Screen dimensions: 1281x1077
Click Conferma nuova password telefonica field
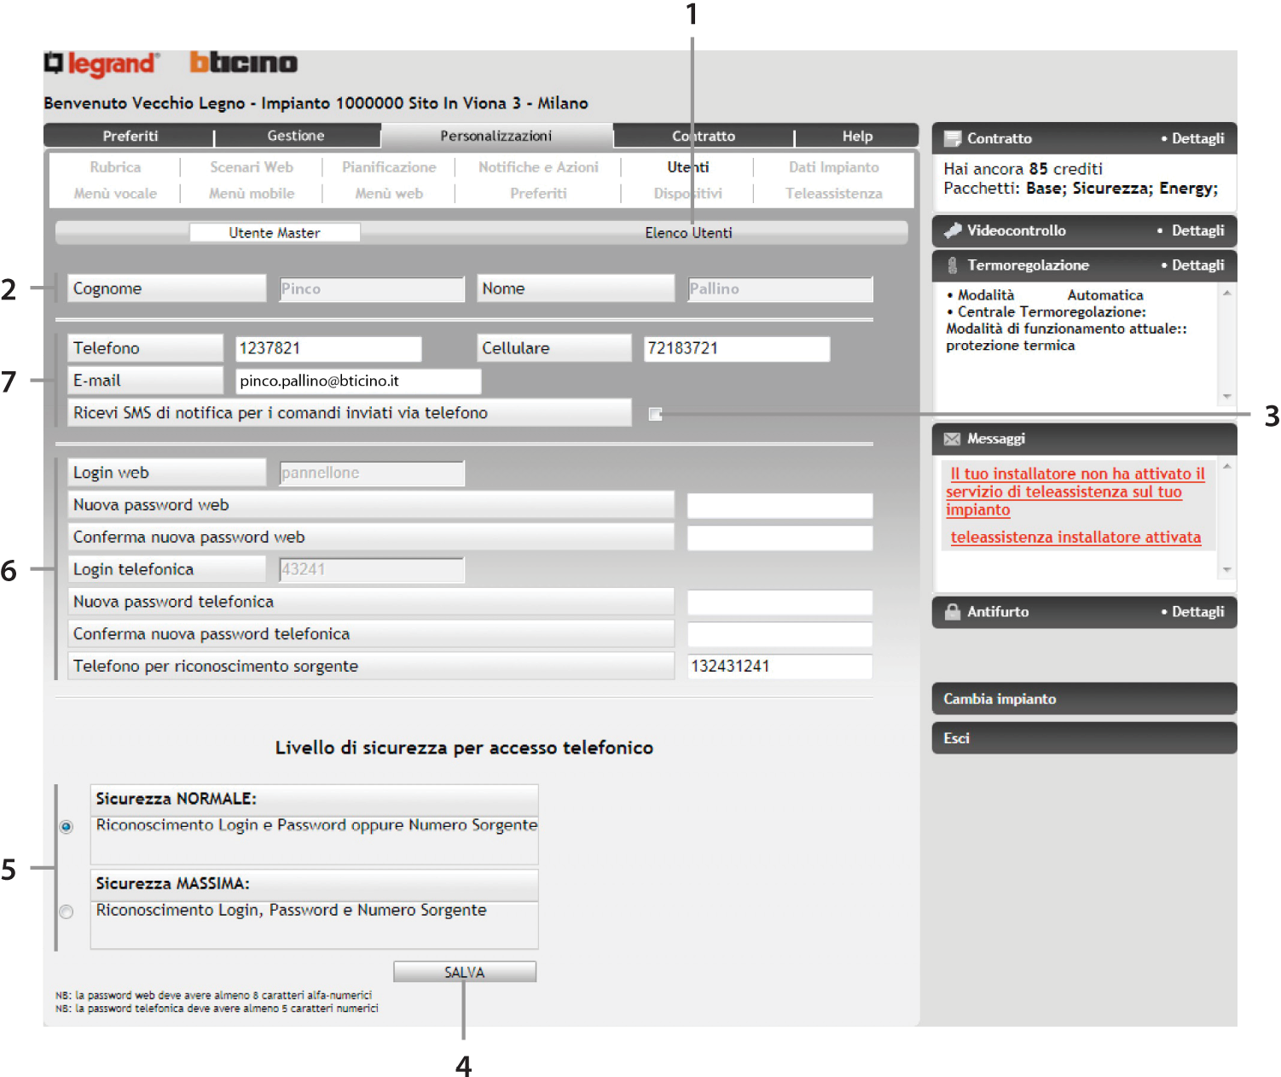pyautogui.click(x=780, y=634)
